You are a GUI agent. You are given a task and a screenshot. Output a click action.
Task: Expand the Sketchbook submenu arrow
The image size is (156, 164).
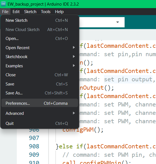click(x=74, y=56)
